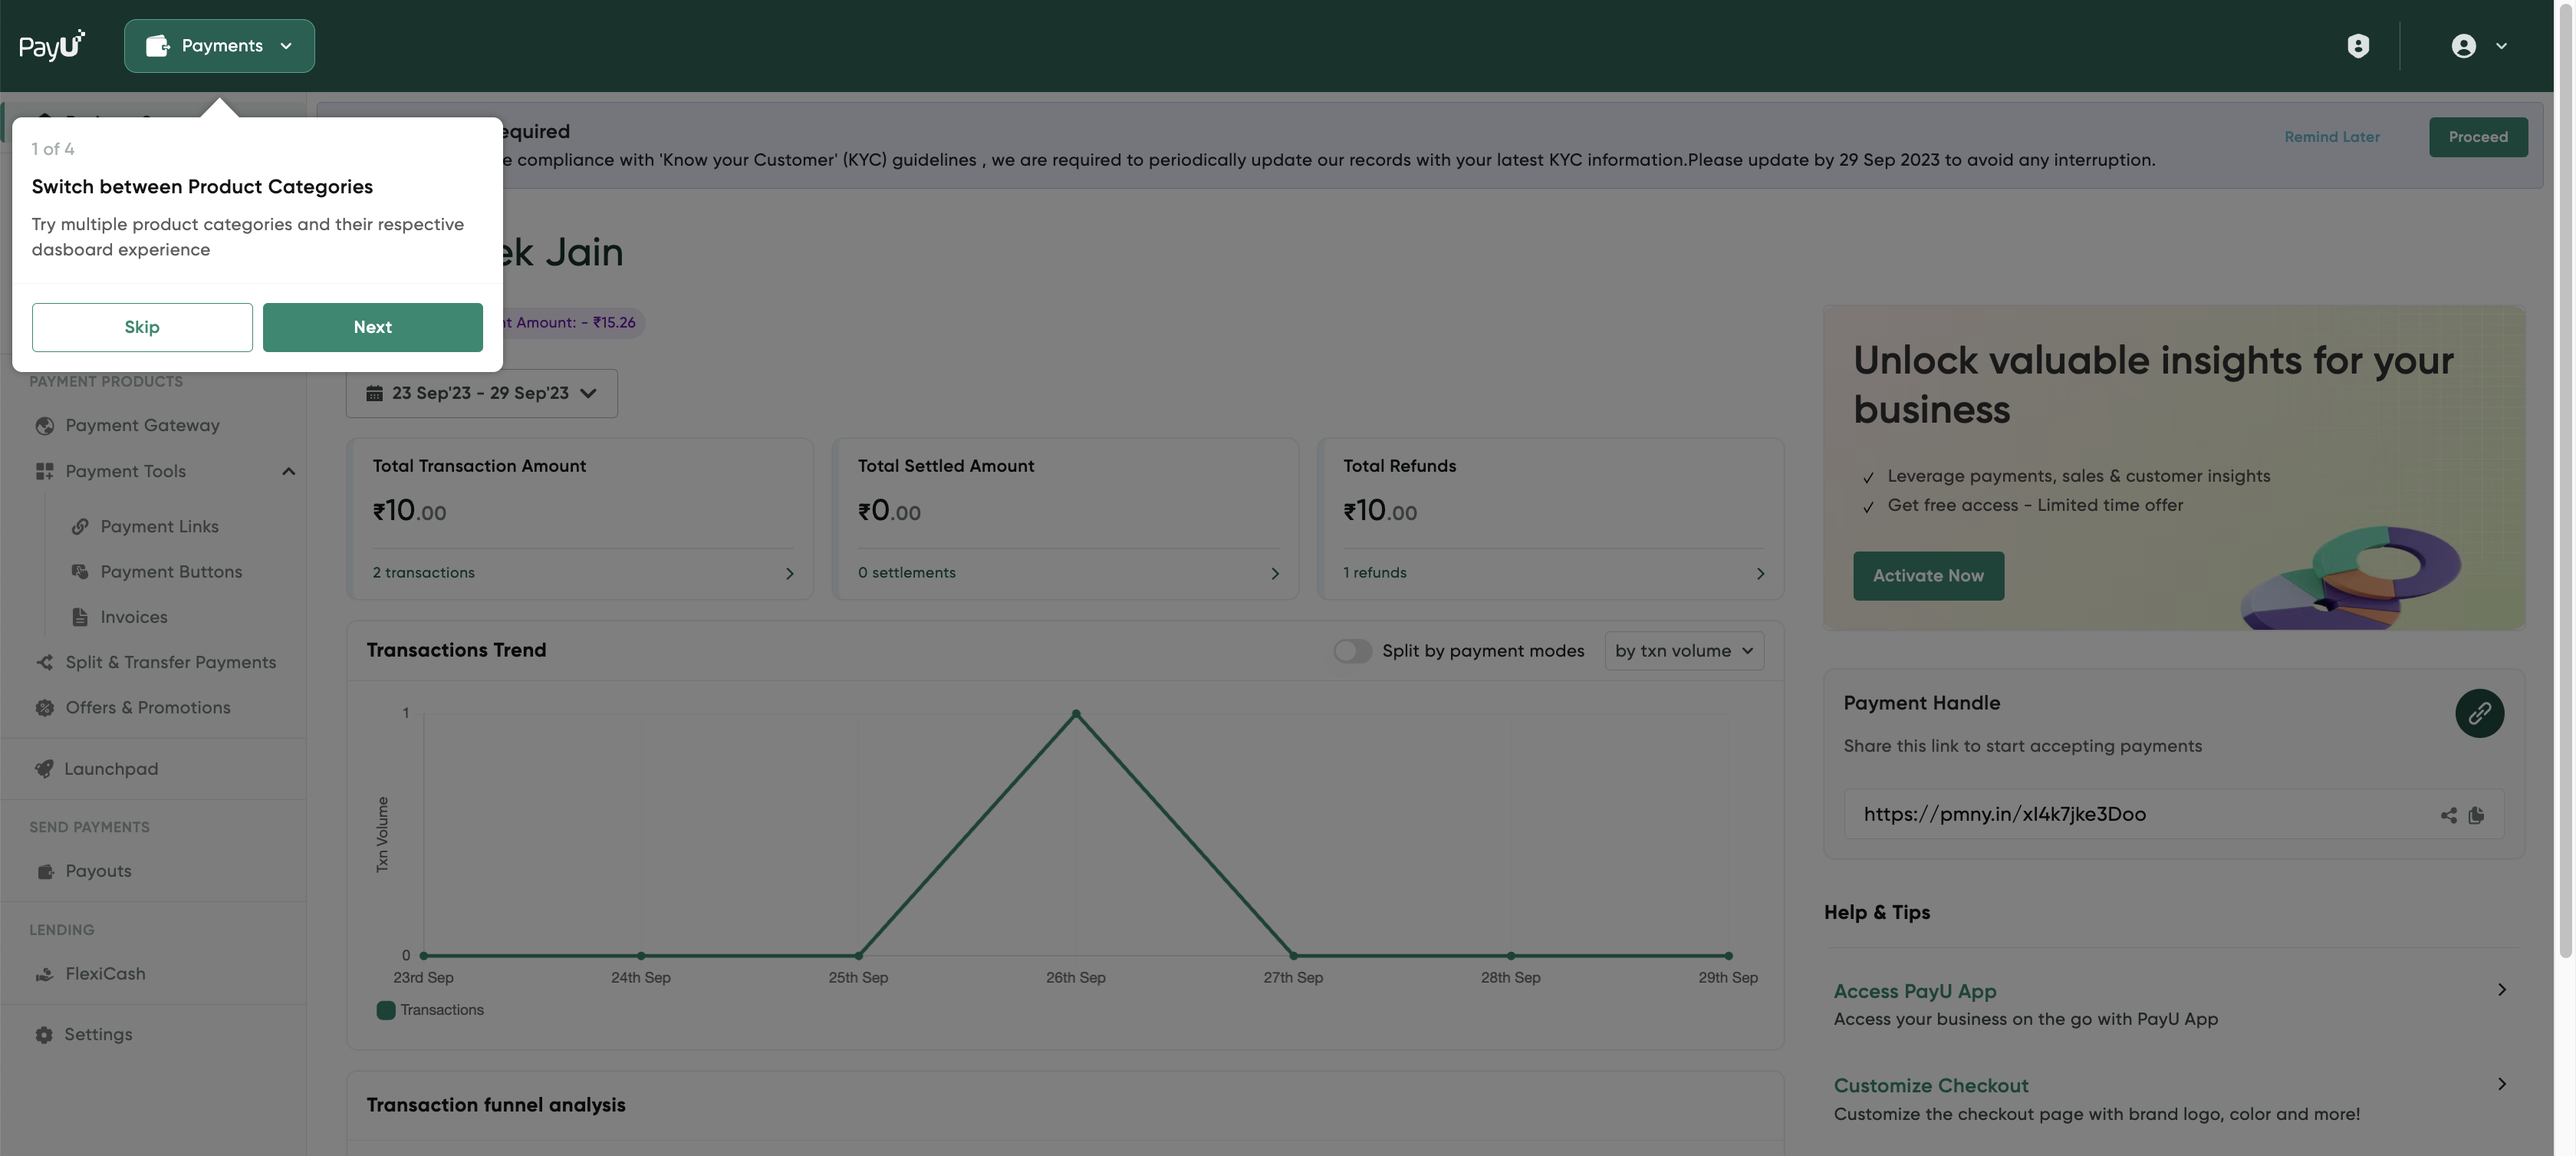Click the round link icon in Payment Handle card

point(2479,713)
